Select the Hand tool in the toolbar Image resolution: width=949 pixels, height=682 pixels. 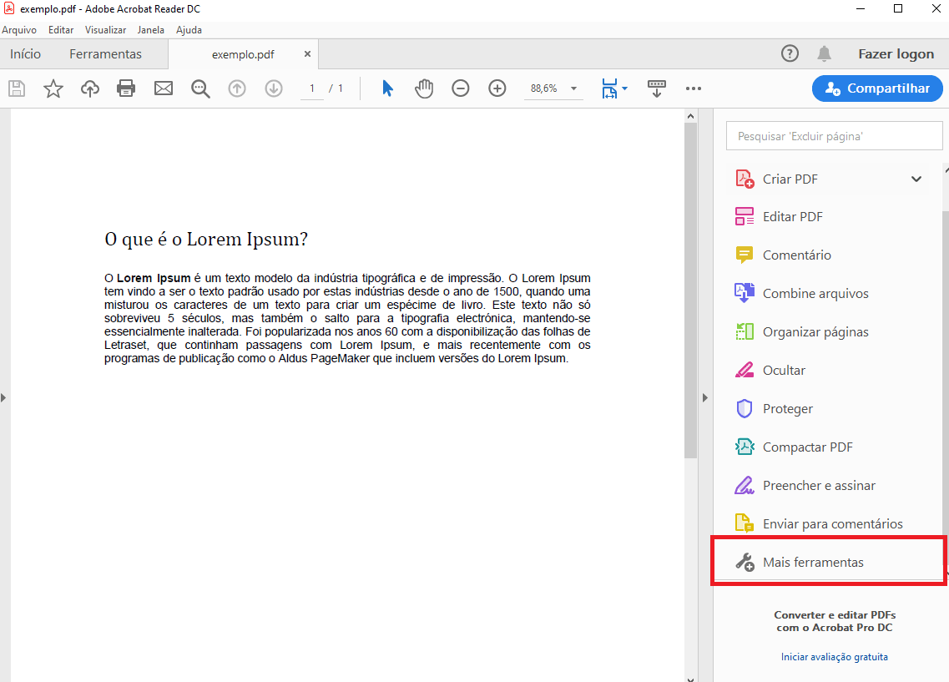(x=423, y=88)
